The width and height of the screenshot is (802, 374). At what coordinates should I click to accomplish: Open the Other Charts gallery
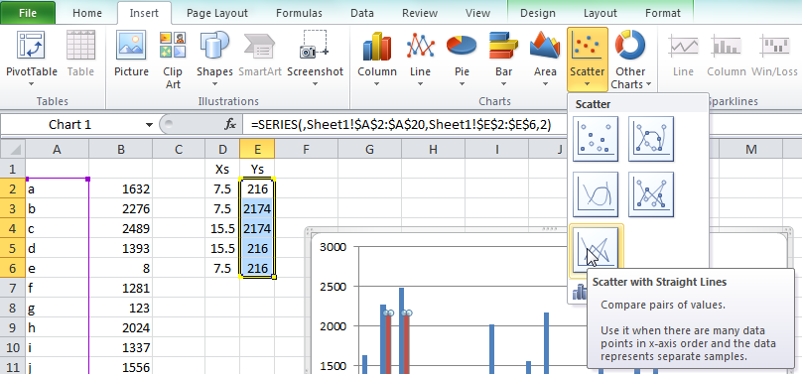pos(630,60)
